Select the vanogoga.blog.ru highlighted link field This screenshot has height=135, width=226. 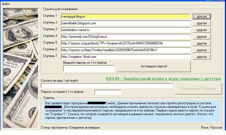pos(126,16)
